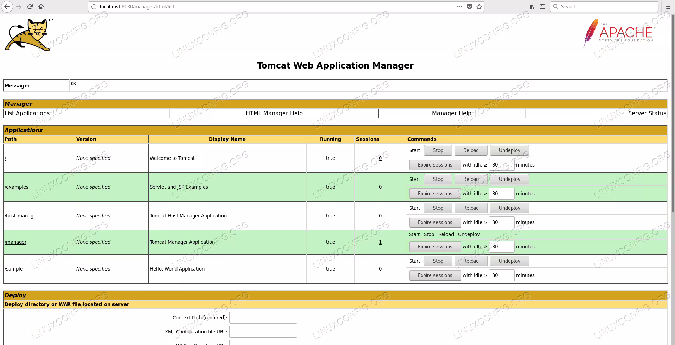Click idle minutes field for /manager
Image resolution: width=675 pixels, height=345 pixels.
(x=502, y=247)
